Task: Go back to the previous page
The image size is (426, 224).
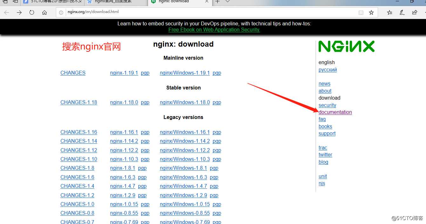Action: click(x=7, y=12)
